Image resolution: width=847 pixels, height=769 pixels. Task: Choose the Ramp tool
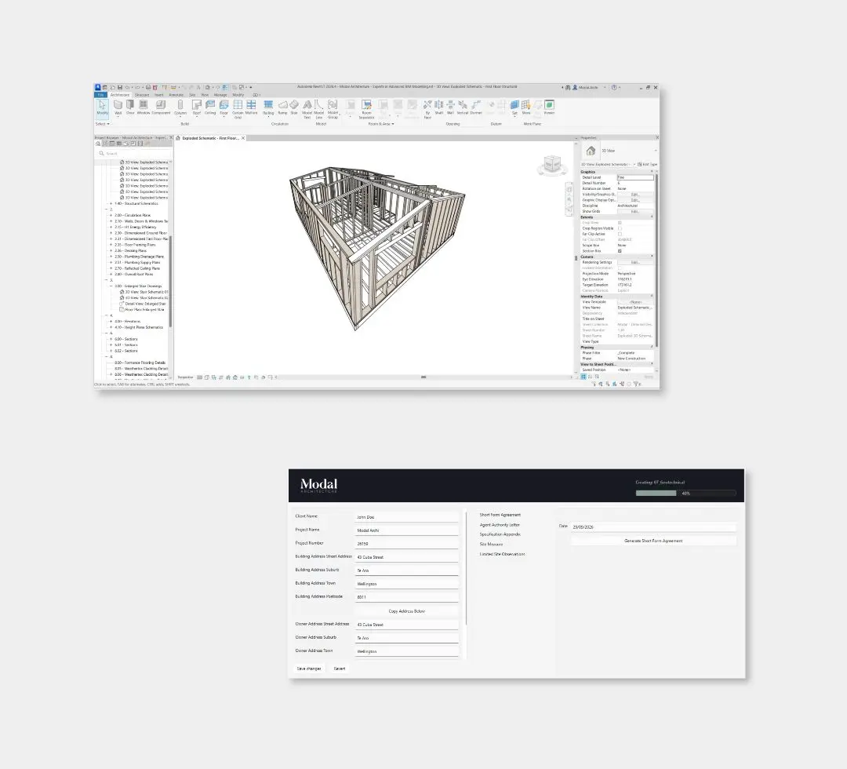point(282,107)
